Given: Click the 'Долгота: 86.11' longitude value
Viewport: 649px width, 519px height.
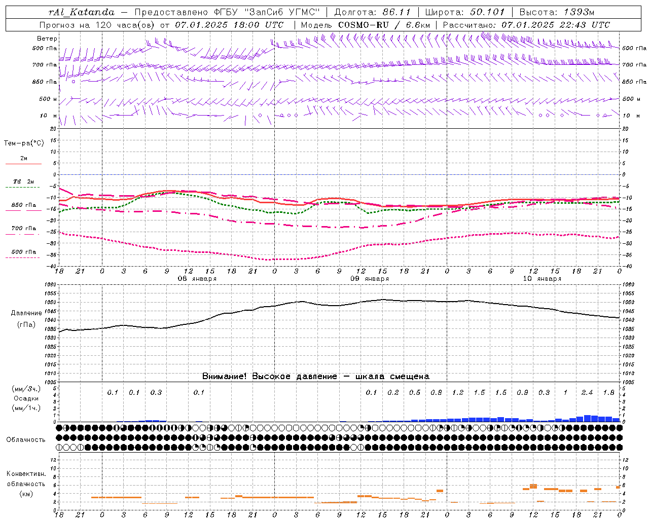Looking at the screenshot, I should point(373,12).
